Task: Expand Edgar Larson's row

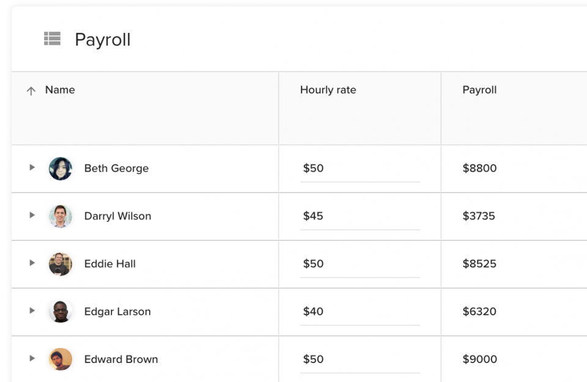Action: [x=32, y=310]
